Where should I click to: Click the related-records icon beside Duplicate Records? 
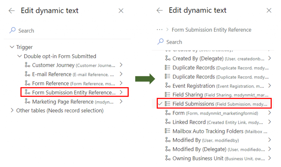167,68
